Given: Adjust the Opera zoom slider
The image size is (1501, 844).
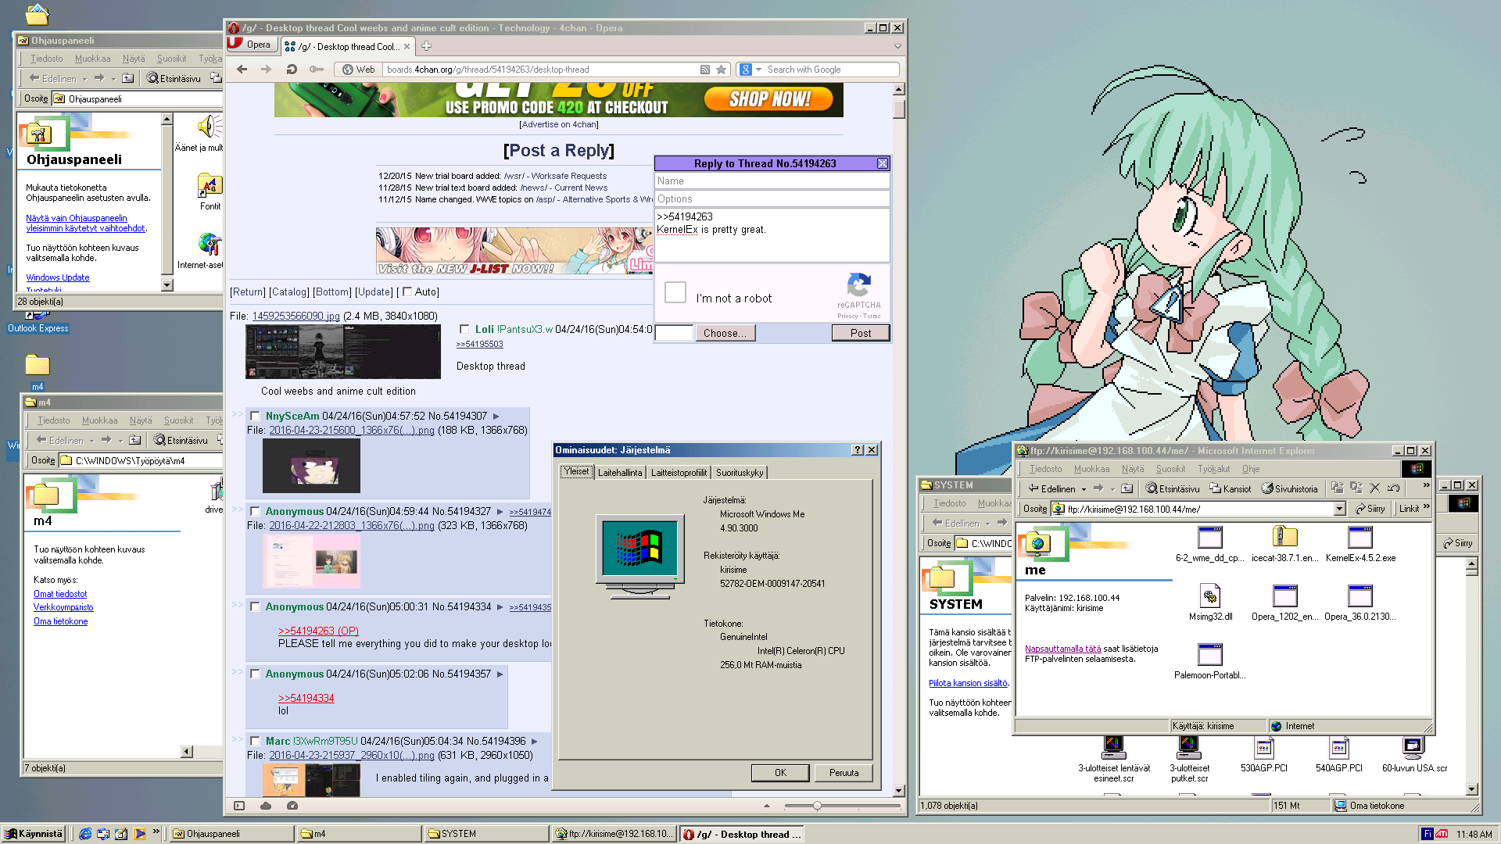Looking at the screenshot, I should (x=817, y=806).
